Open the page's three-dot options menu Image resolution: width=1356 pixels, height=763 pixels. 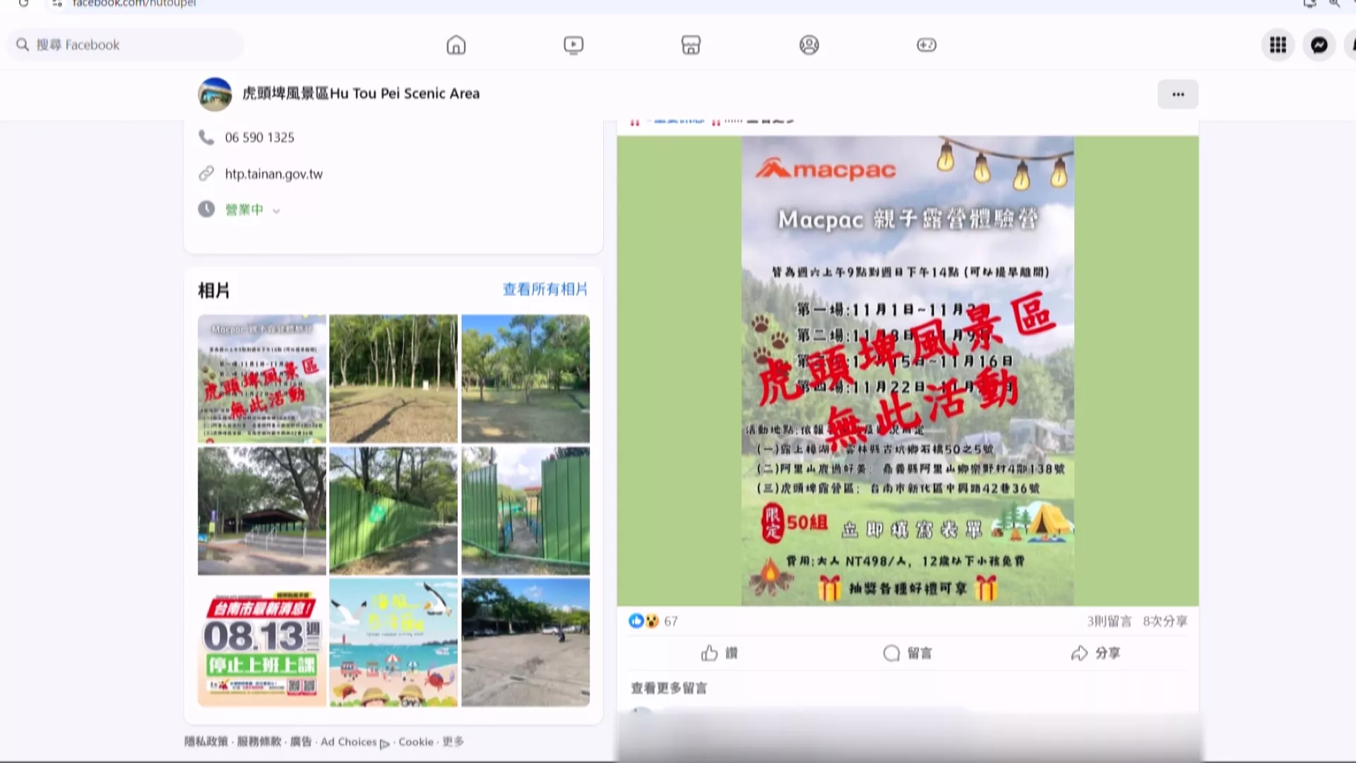pos(1177,94)
